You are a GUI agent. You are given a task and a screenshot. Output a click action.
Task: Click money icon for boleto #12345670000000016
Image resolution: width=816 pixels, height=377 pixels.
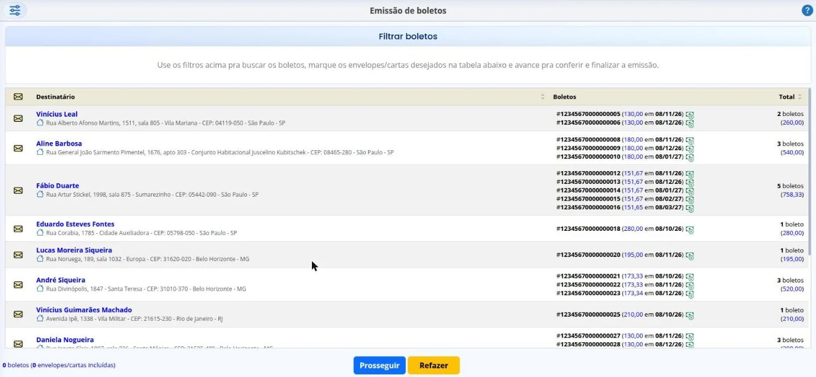[690, 208]
